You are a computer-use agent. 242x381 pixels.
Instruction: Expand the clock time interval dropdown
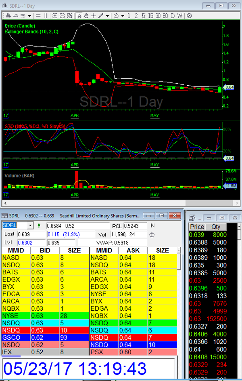point(123,16)
